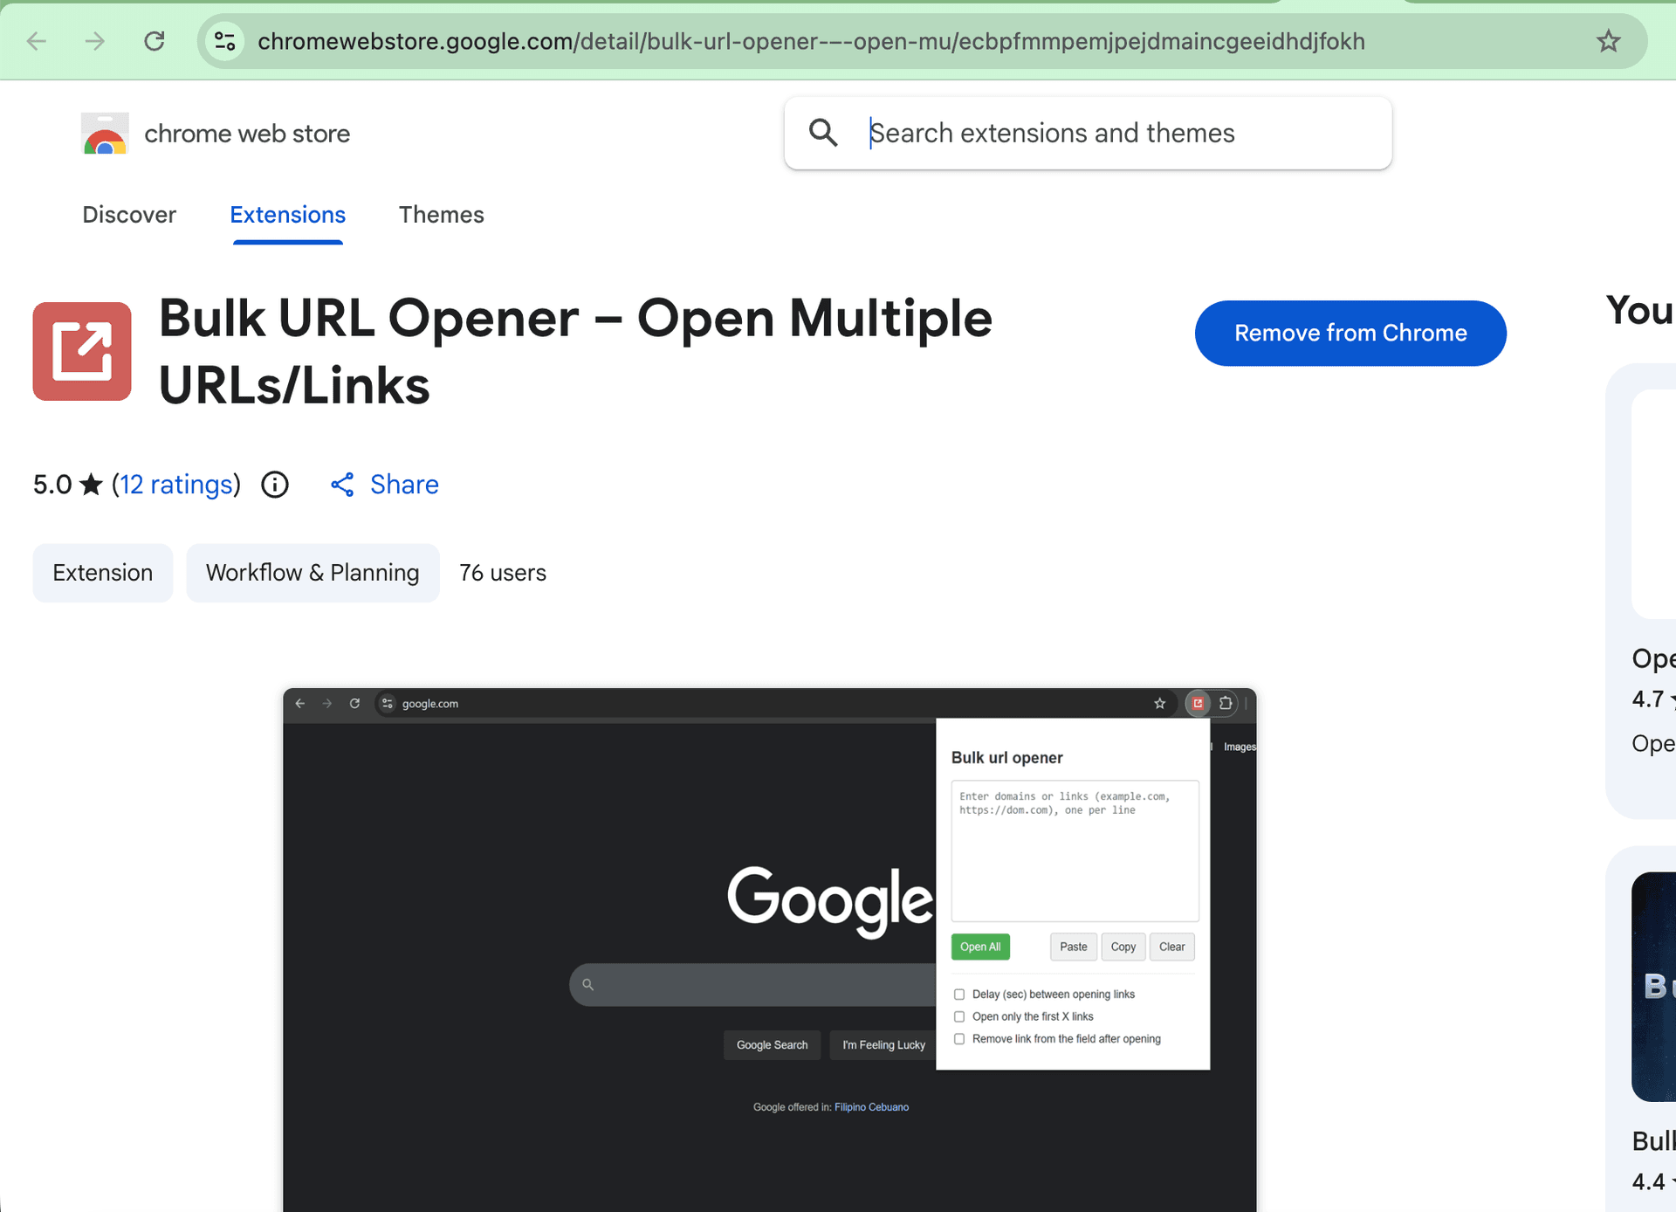Click the Remove from Chrome button
Image resolution: width=1676 pixels, height=1212 pixels.
(x=1350, y=333)
